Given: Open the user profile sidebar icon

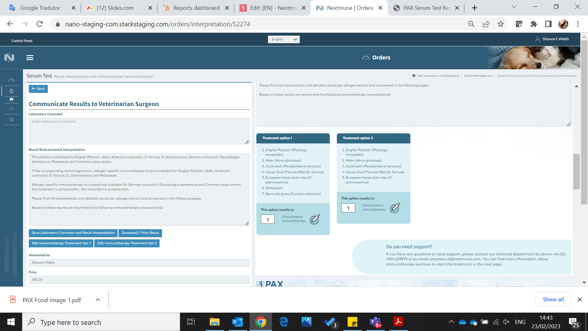Looking at the screenshot, I should tap(11, 109).
